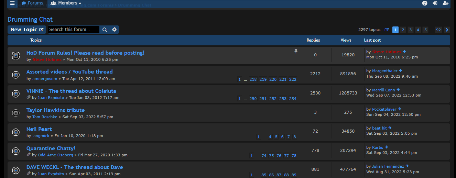Viewport: 456px width, 178px height.
Task: Jump to last post by Morgenthaler arrow
Action: [400, 71]
